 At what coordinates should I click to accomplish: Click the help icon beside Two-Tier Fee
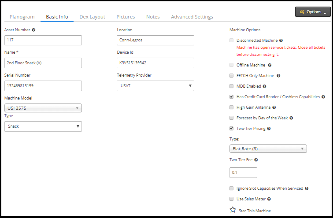tap(256, 160)
